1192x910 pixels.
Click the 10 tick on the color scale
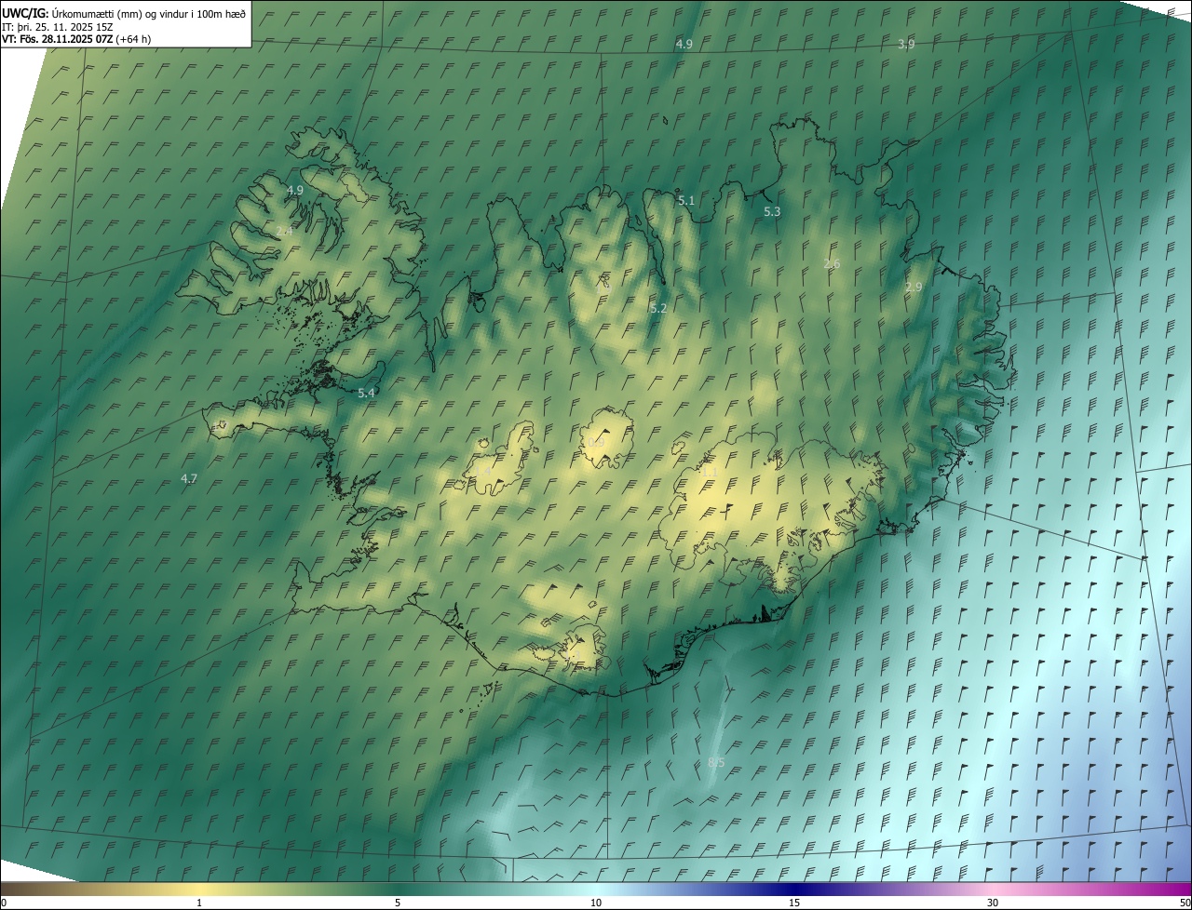(x=596, y=903)
